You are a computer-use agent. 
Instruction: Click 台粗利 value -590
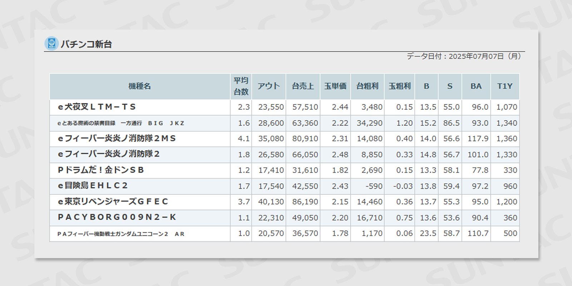click(x=374, y=186)
